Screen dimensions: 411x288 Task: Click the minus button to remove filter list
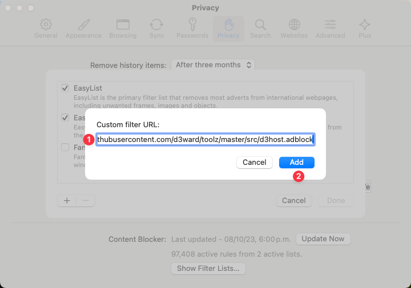click(86, 201)
